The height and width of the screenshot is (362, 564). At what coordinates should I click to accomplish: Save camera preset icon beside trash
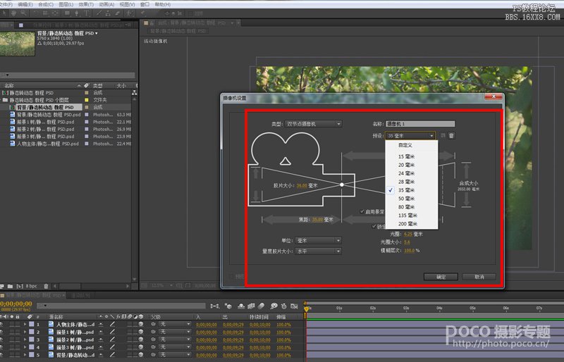pos(443,135)
